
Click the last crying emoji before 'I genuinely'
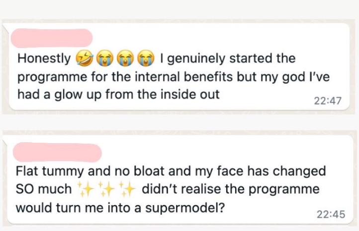click(145, 59)
